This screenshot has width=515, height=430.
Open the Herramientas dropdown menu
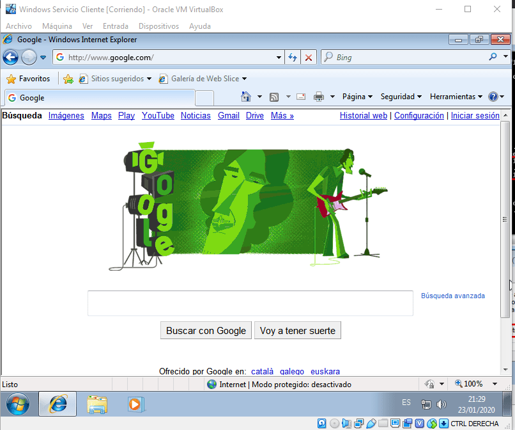click(456, 97)
